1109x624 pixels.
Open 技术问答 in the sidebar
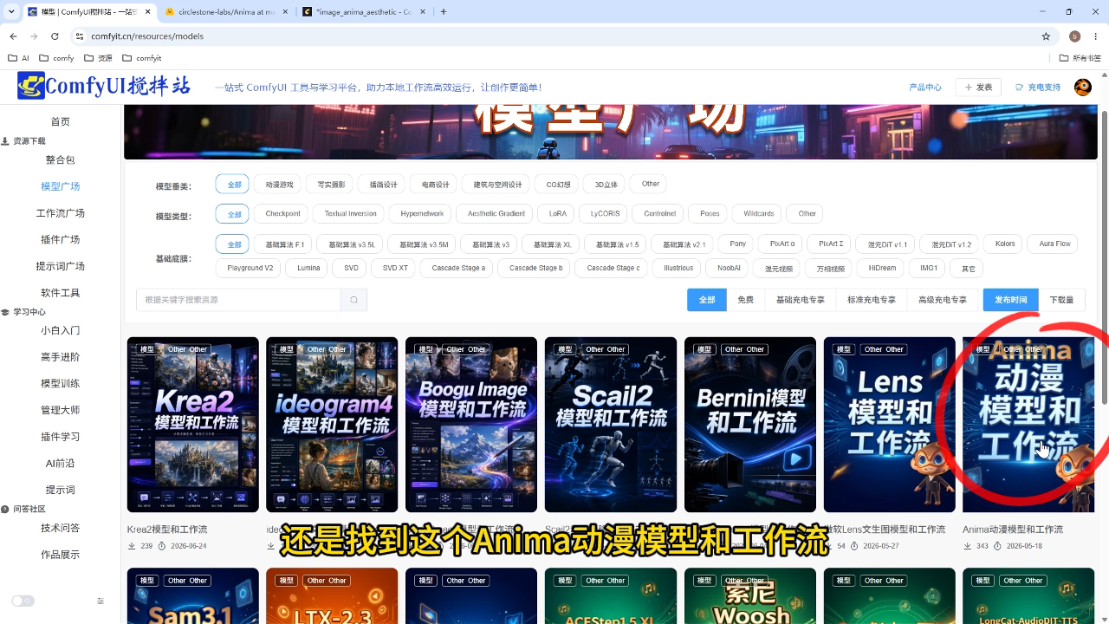point(60,528)
